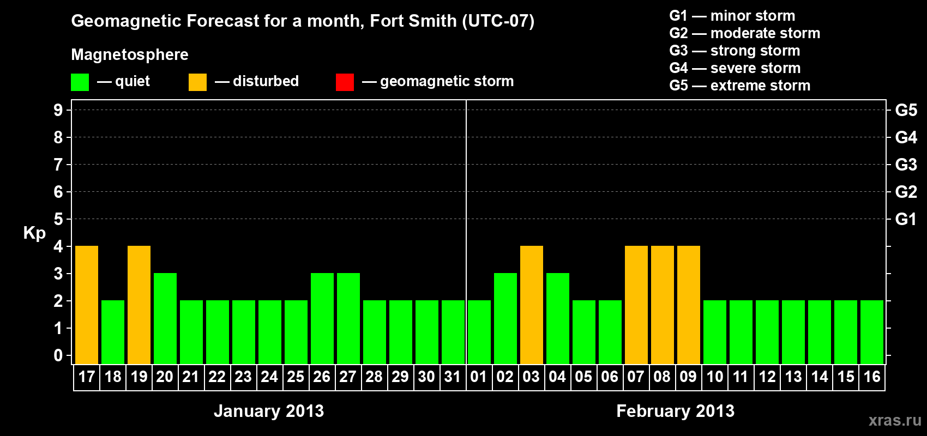Screen dimensions: 927x436
Task: Click the 'G2 — moderate storm' legend line
Action: (x=744, y=33)
